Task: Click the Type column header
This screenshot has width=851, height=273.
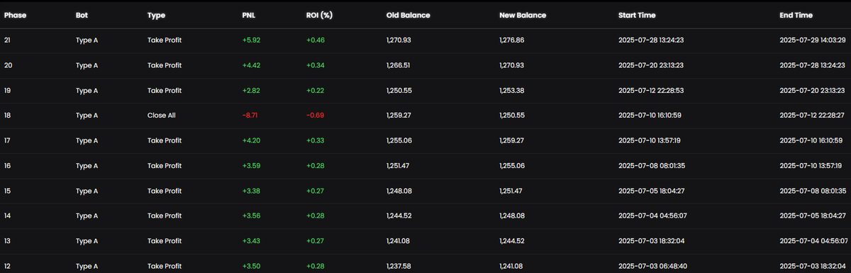Action: (x=156, y=15)
